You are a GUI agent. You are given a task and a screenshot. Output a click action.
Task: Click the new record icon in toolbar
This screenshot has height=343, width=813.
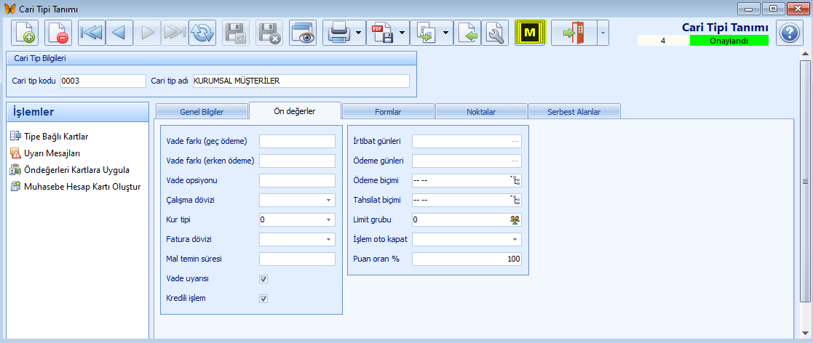(x=25, y=33)
